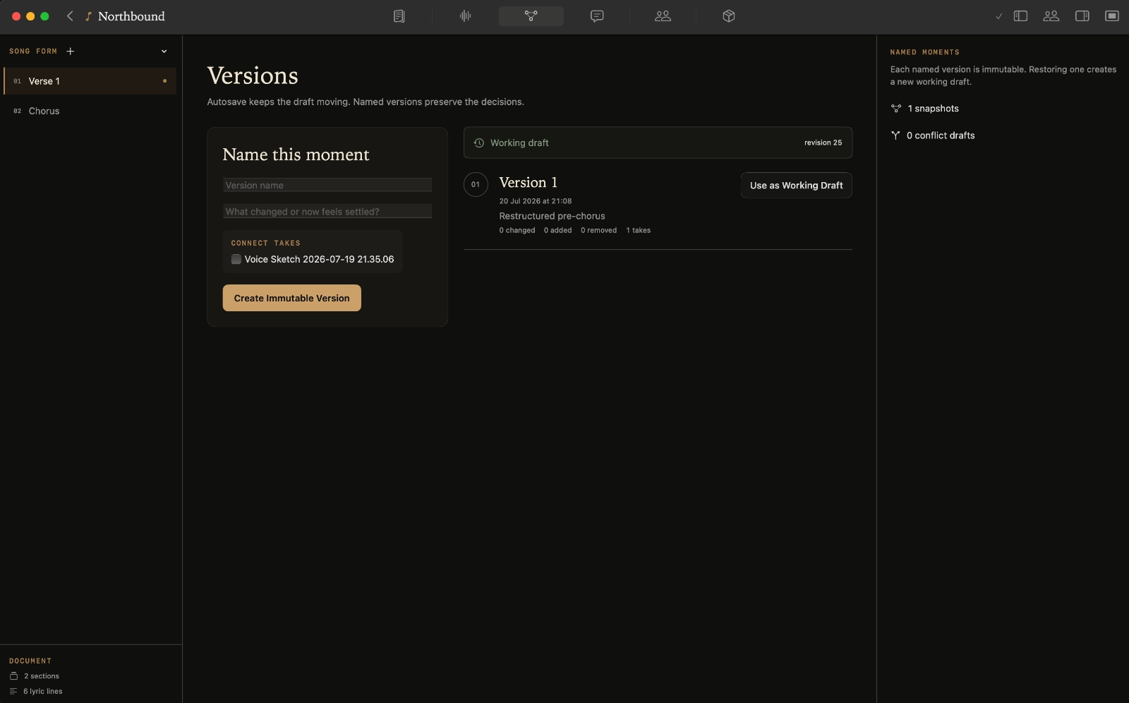
Task: Open the Working draft revision 25 row
Action: pos(658,143)
